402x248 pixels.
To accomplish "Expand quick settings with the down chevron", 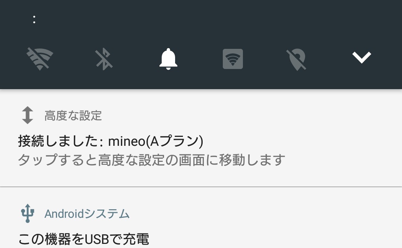I will [x=361, y=57].
